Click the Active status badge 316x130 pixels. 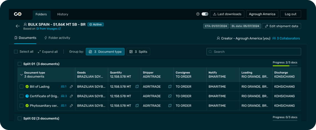96,24
